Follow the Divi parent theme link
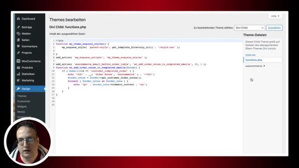This screenshot has width=299, height=168. point(265,48)
